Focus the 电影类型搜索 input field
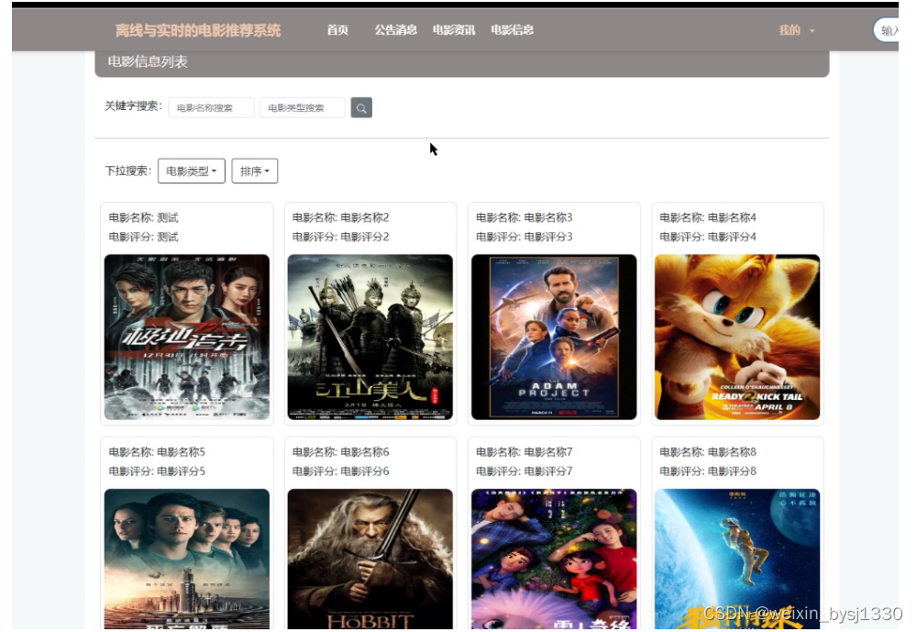 pyautogui.click(x=303, y=107)
